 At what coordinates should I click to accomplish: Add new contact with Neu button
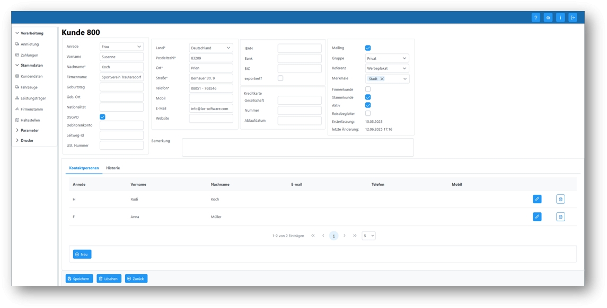pos(82,254)
